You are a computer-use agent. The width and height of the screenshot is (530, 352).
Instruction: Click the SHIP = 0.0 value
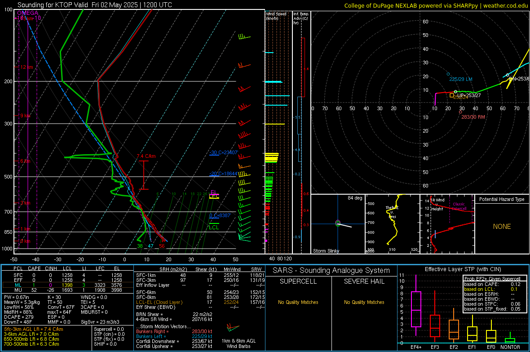click(x=105, y=344)
